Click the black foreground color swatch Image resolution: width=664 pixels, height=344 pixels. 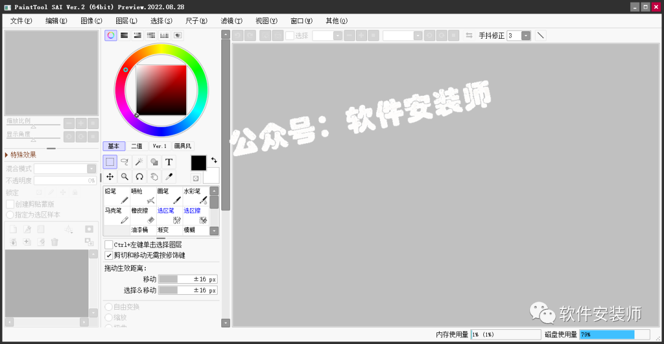pos(199,163)
